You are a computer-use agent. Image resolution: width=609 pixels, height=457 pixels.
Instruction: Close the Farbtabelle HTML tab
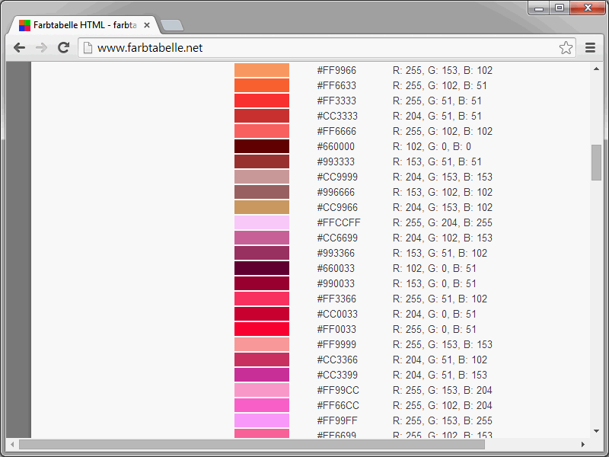click(x=147, y=25)
